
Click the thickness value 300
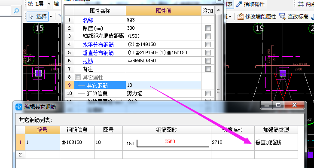coord(163,28)
